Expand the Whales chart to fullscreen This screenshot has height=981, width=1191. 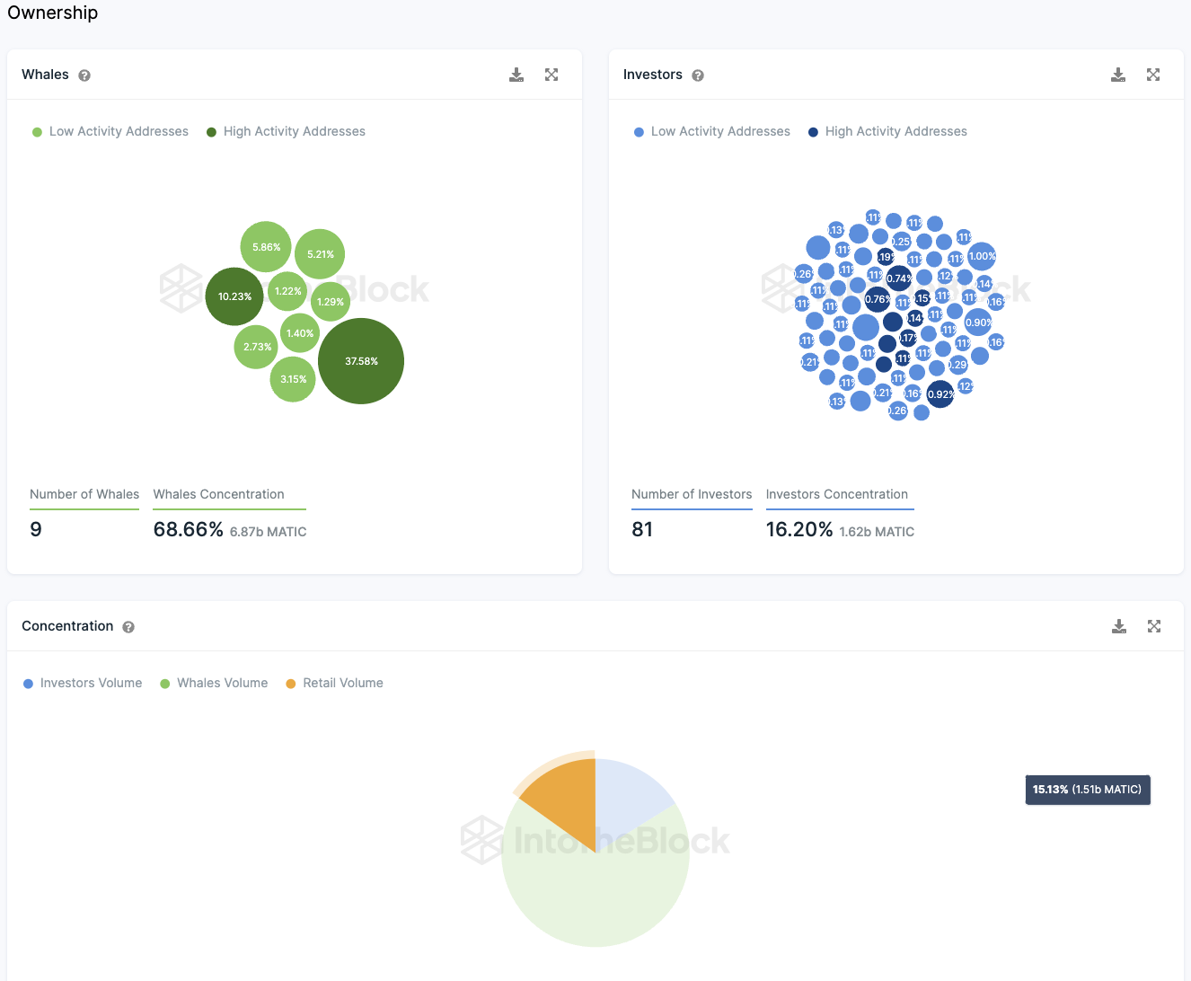tap(551, 75)
